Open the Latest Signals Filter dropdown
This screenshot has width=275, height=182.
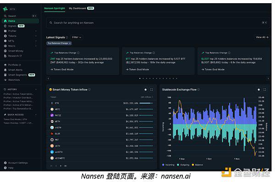pos(77,37)
